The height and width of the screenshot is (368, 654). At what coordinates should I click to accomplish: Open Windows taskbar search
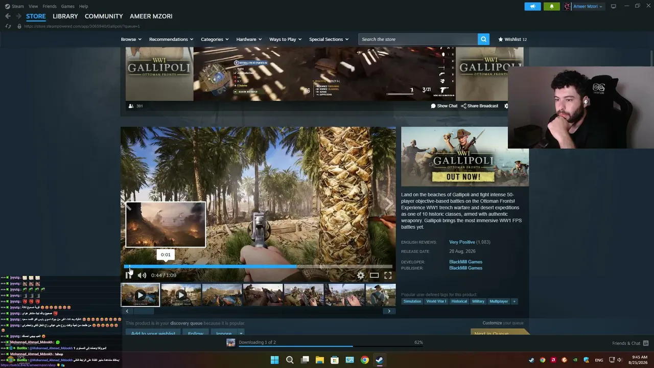click(290, 360)
